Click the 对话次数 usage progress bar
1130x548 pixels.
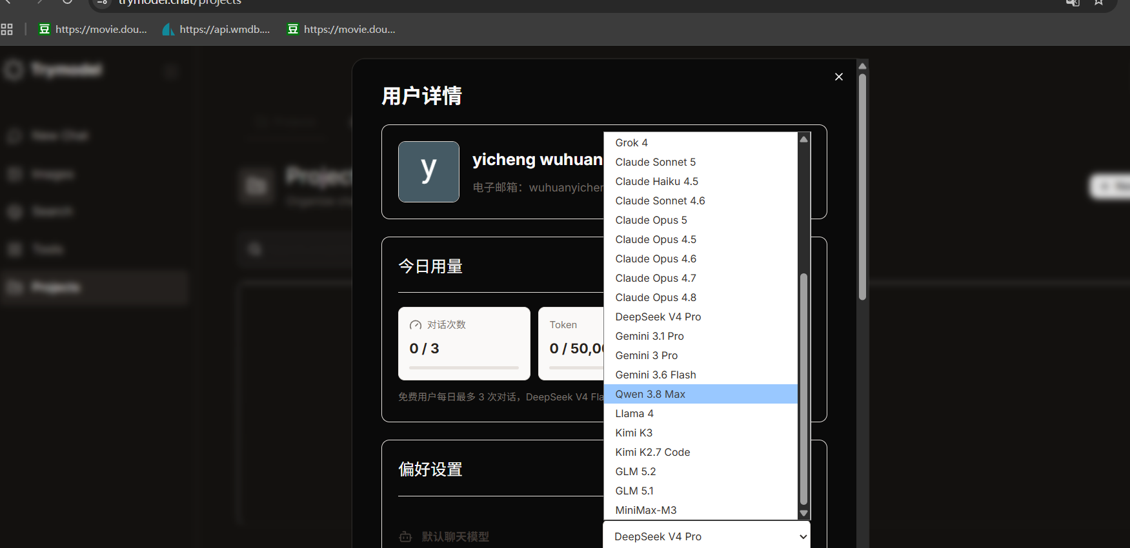coord(464,367)
